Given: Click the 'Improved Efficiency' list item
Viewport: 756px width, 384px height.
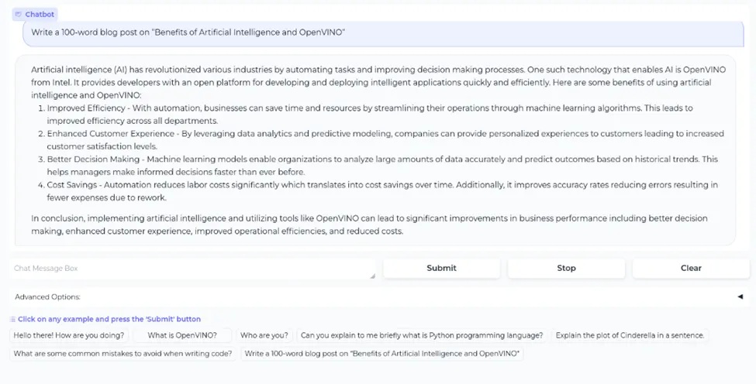Looking at the screenshot, I should (370, 115).
